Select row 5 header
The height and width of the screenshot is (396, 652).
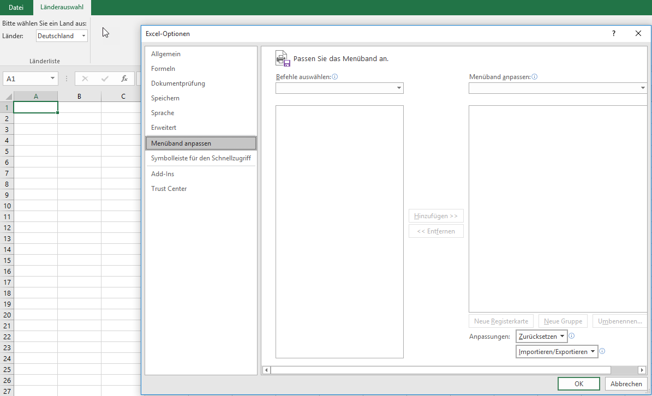tap(7, 151)
